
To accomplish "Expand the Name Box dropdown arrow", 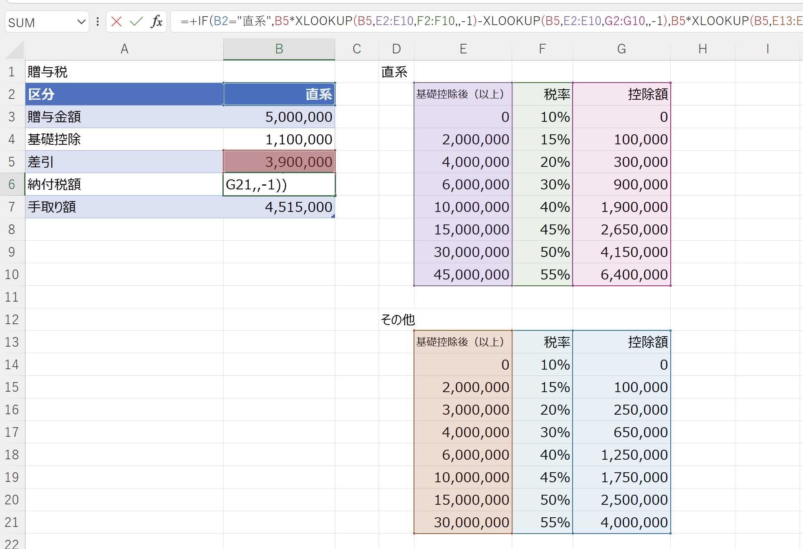I will pos(81,22).
